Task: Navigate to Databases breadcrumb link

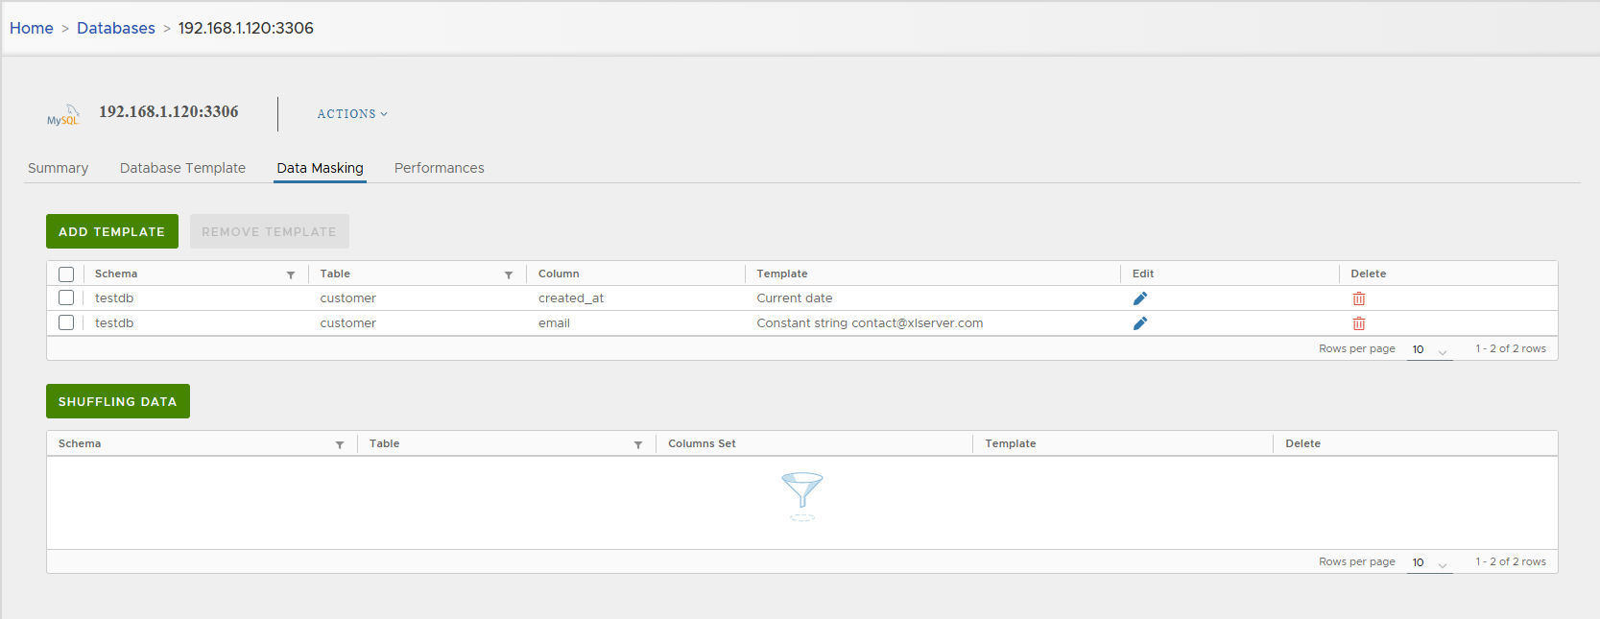Action: 116,28
